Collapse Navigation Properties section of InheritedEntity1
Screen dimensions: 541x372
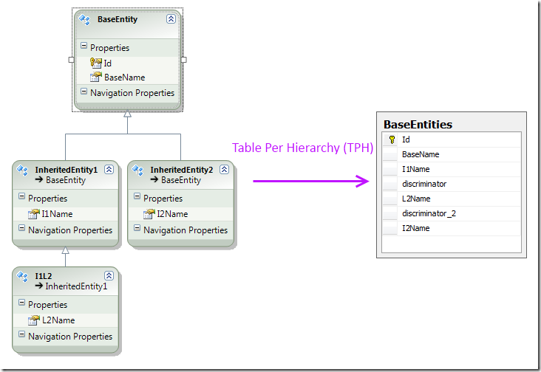pos(21,228)
